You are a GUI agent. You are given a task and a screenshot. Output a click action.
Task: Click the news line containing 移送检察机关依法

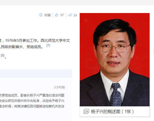(32, 106)
